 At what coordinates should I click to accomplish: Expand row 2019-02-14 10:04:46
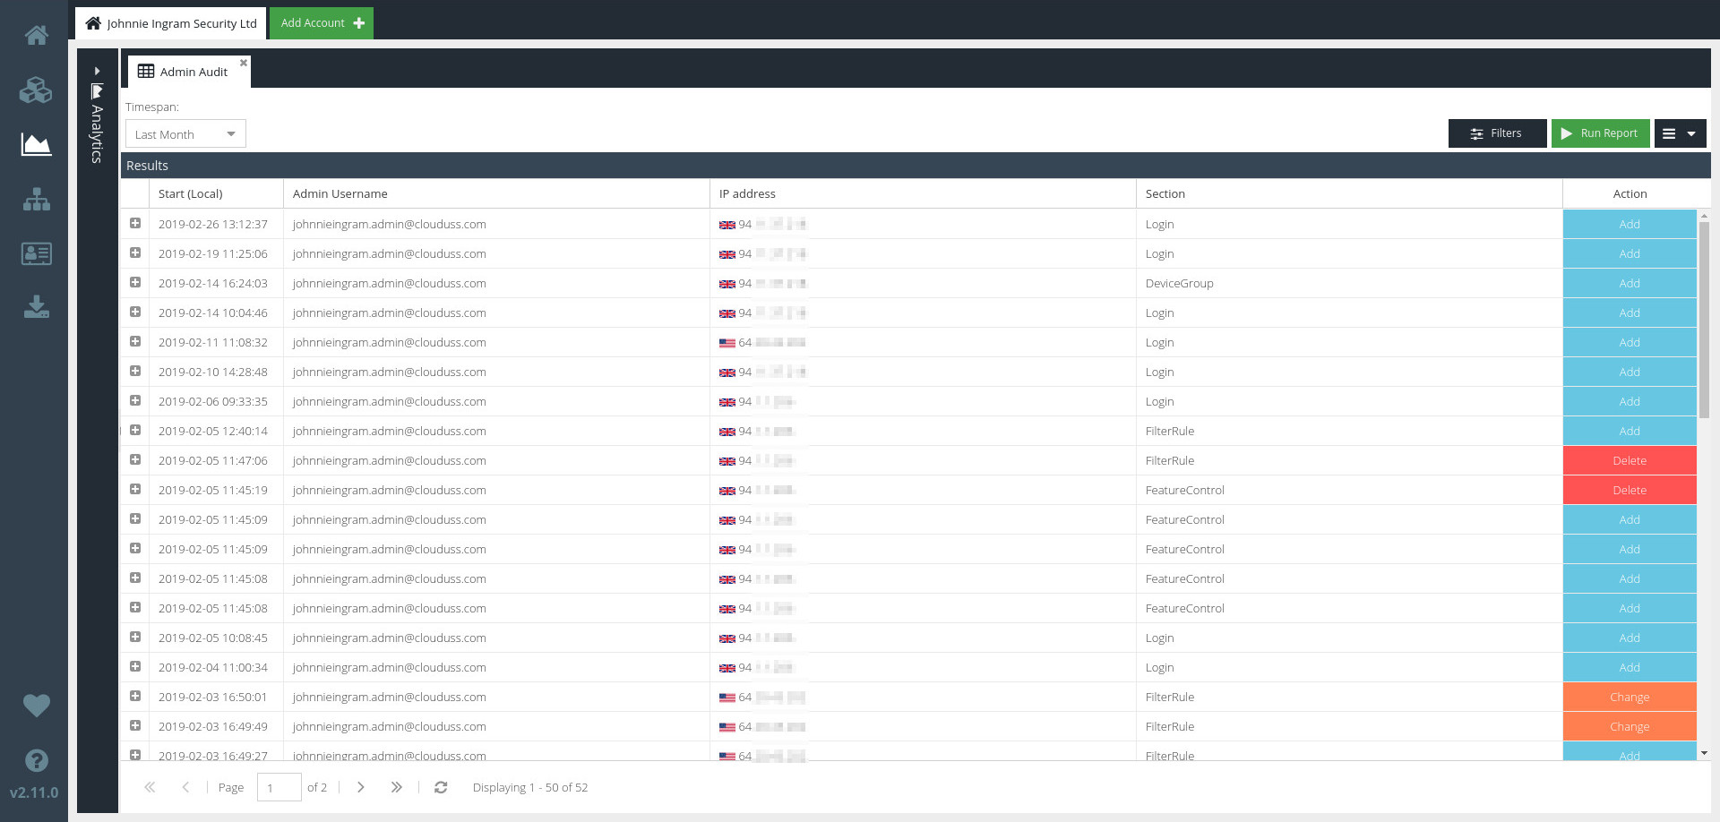(135, 312)
